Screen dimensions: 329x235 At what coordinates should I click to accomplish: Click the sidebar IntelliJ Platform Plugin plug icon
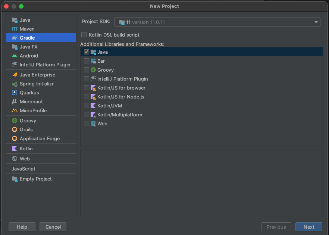coord(15,65)
